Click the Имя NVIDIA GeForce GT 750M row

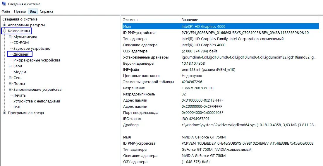[221, 137]
